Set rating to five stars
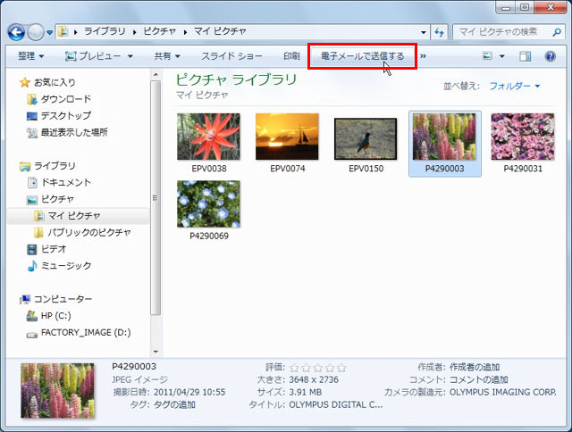 (341, 368)
